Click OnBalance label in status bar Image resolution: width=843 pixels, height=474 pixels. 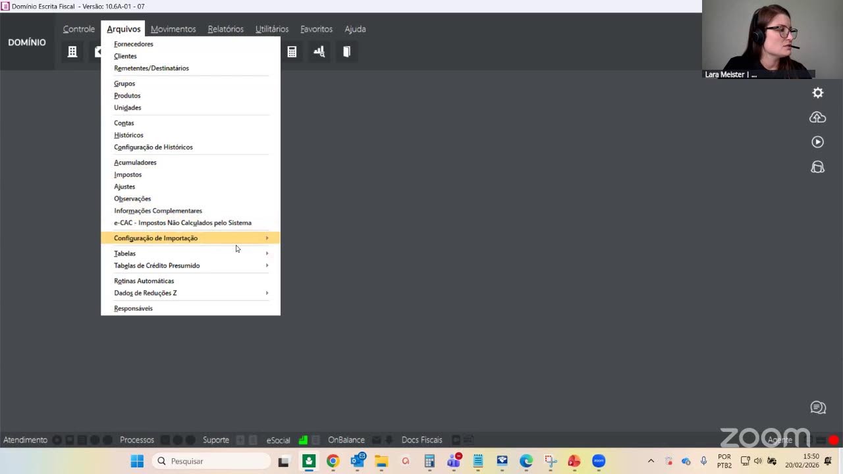[x=346, y=440]
